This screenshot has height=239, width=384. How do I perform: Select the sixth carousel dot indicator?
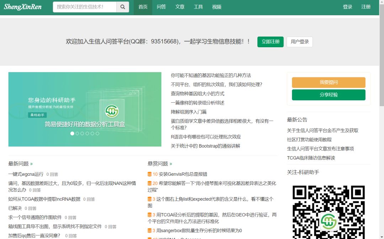(x=97, y=134)
